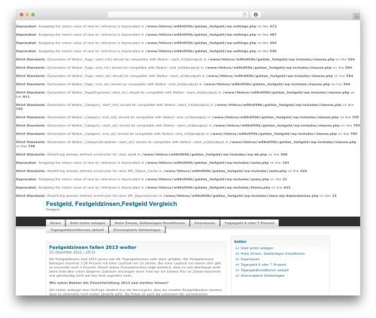
Task: Open post Festgeldzinsen fallen 2013 weiter
Action: pos(92,247)
